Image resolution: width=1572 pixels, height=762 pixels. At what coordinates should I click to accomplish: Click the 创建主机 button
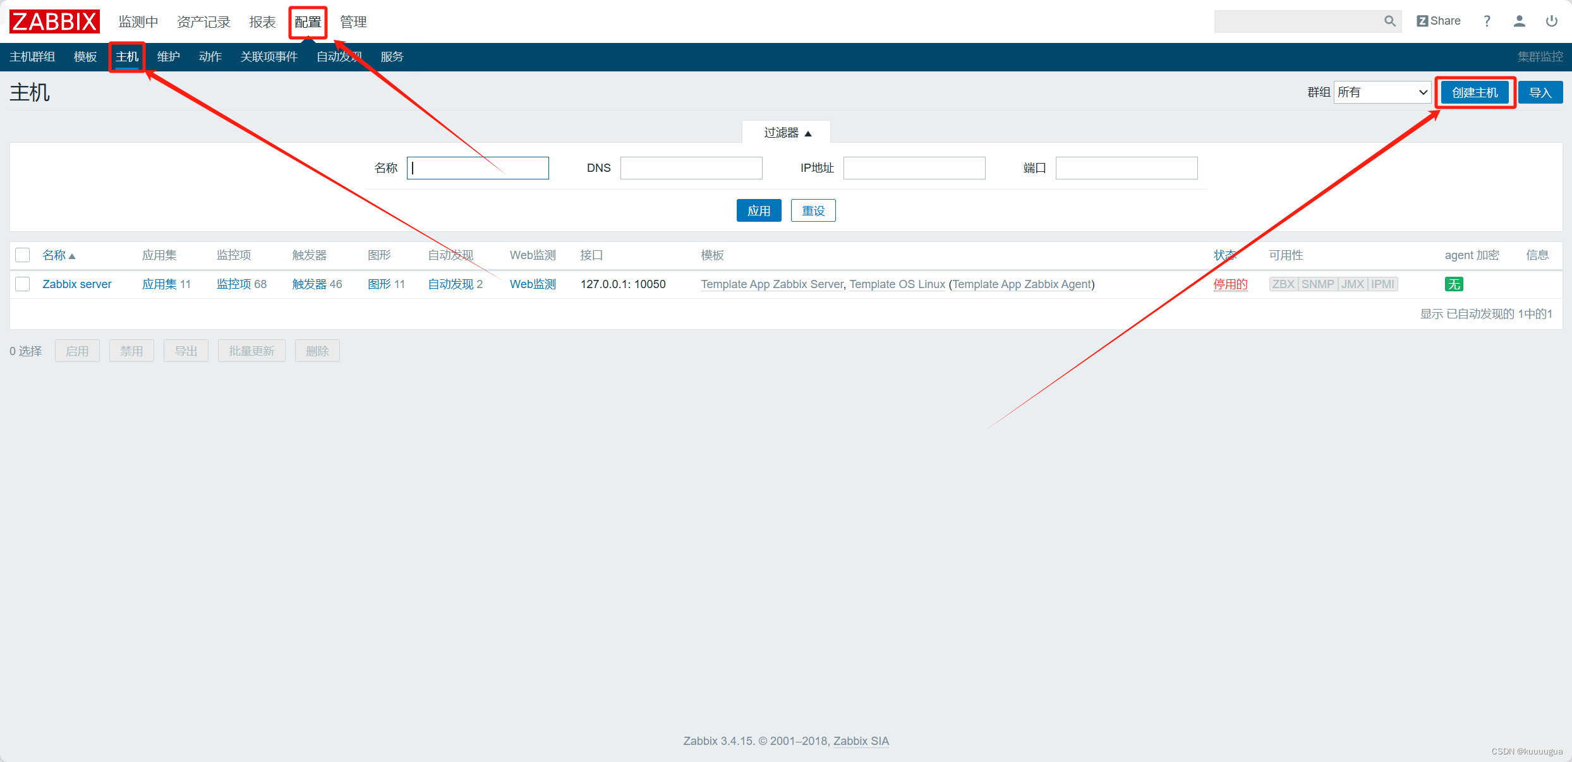click(1475, 92)
